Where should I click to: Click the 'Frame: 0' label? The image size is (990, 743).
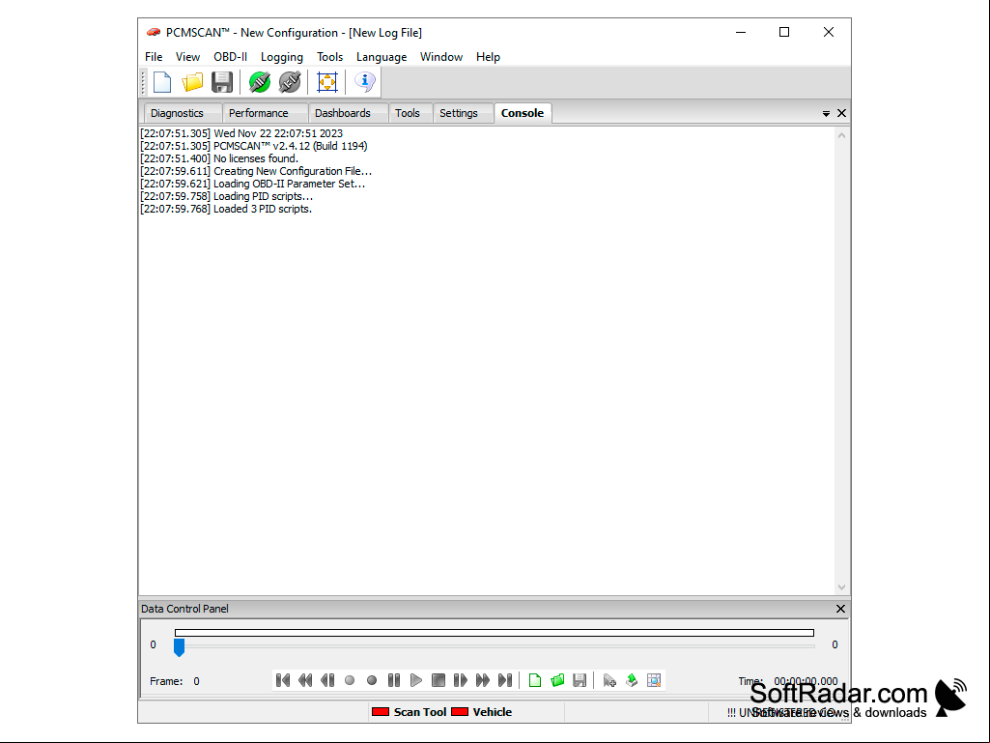pyautogui.click(x=175, y=681)
